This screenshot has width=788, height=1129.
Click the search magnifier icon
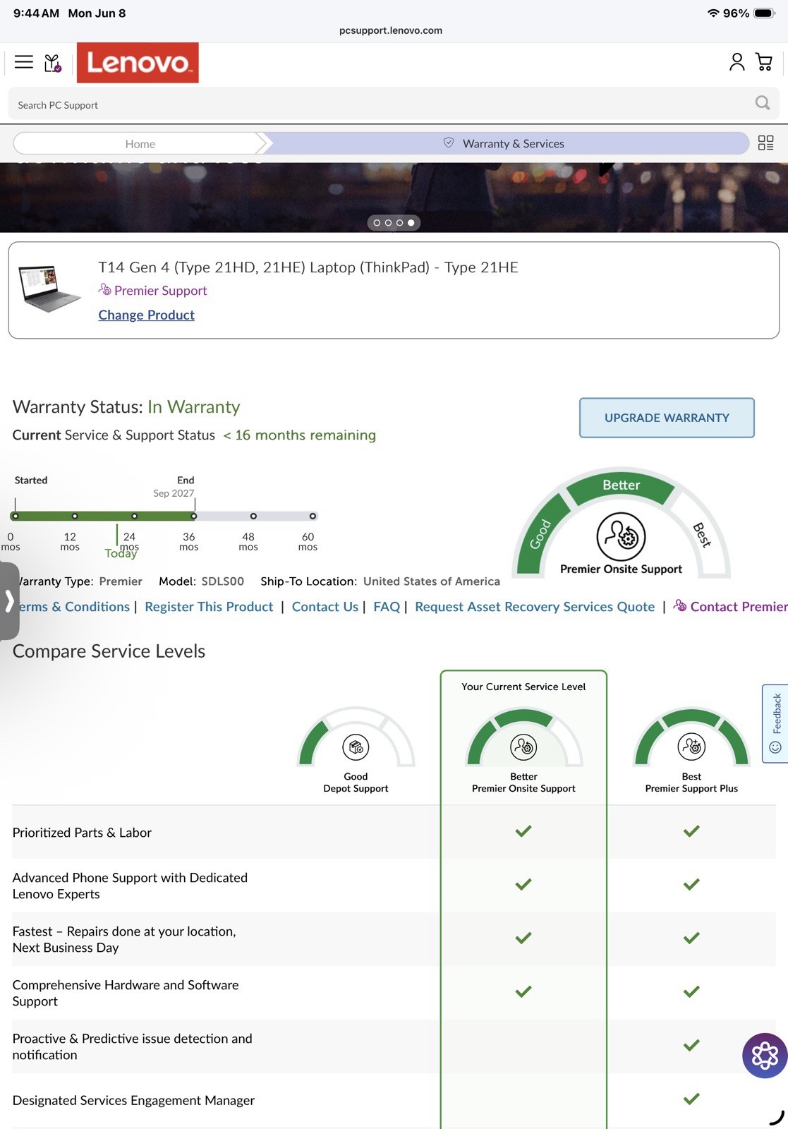(x=763, y=103)
